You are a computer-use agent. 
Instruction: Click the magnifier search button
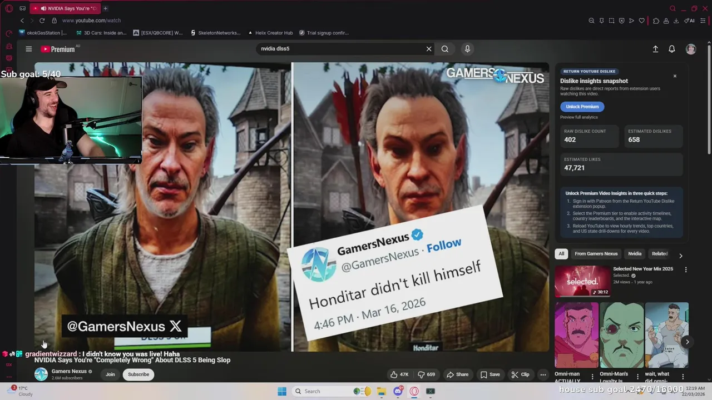pyautogui.click(x=445, y=49)
